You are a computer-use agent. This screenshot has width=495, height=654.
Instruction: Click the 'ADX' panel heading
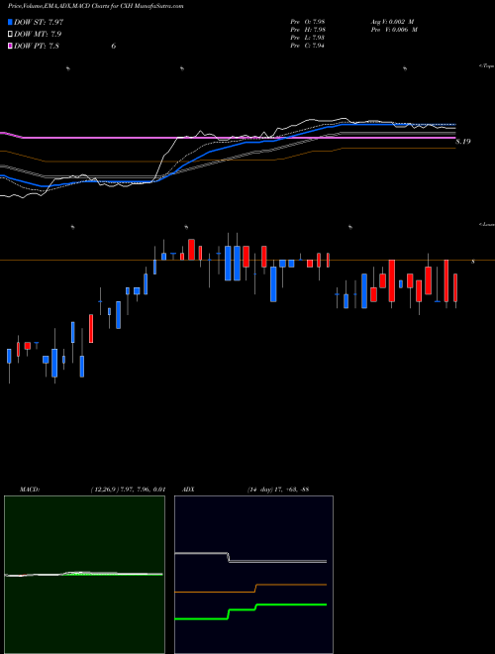click(187, 489)
